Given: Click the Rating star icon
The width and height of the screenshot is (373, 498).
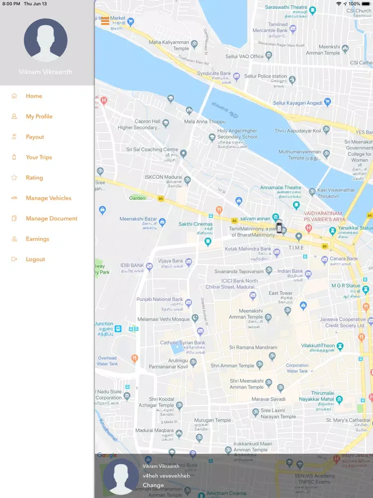Looking at the screenshot, I should 14,178.
